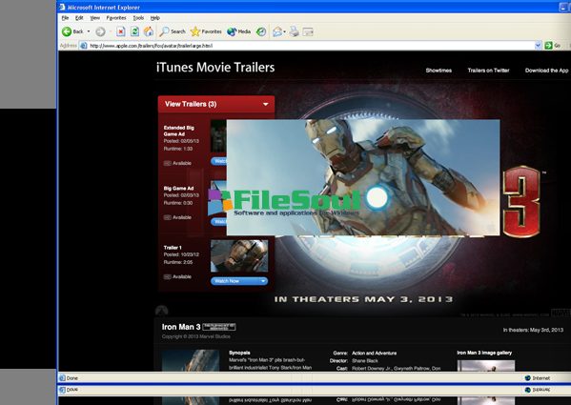Open the Trailer 1 thumbnail image

239,255
